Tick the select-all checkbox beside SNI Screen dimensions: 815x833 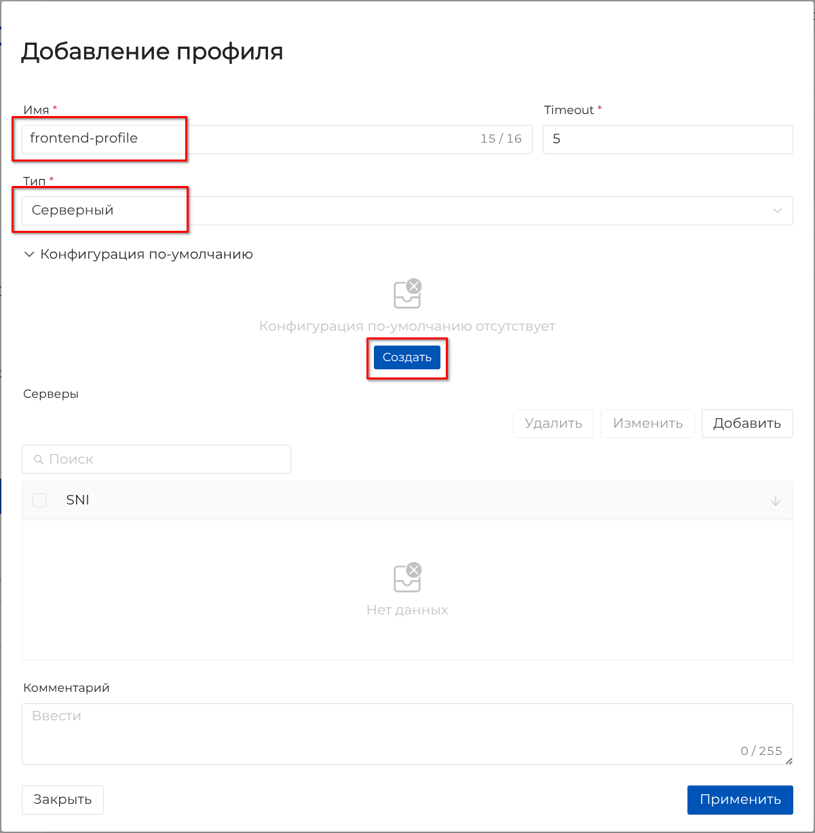(39, 500)
